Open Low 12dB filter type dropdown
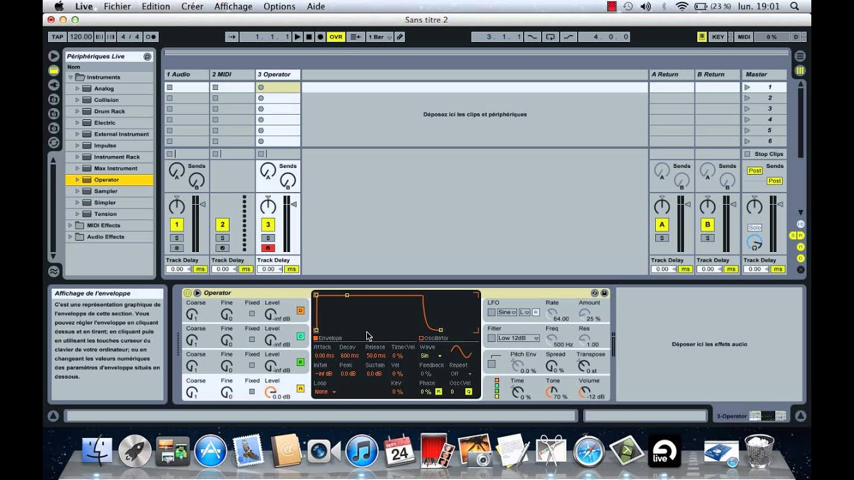This screenshot has width=854, height=480. tap(518, 338)
